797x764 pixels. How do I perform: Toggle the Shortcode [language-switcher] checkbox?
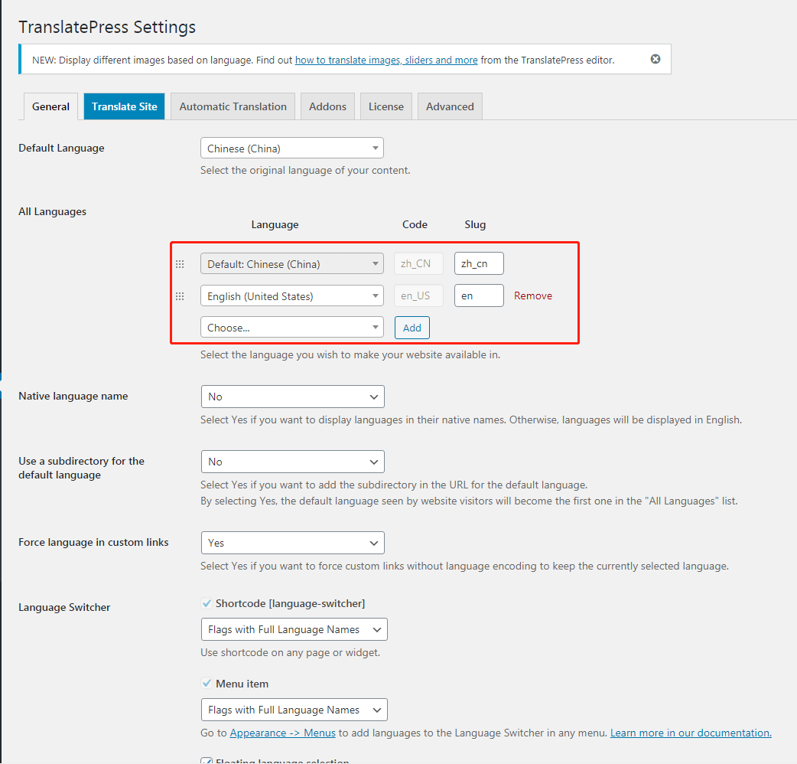pos(207,603)
